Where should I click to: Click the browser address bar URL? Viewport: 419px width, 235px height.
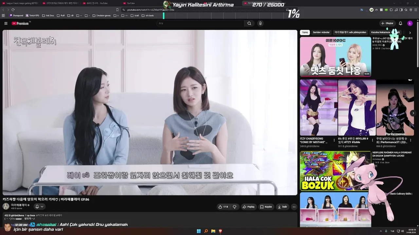151,10
